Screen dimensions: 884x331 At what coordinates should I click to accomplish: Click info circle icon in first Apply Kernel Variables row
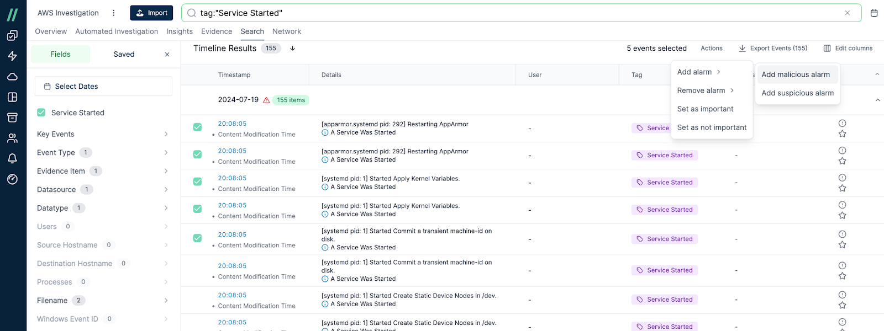325,187
